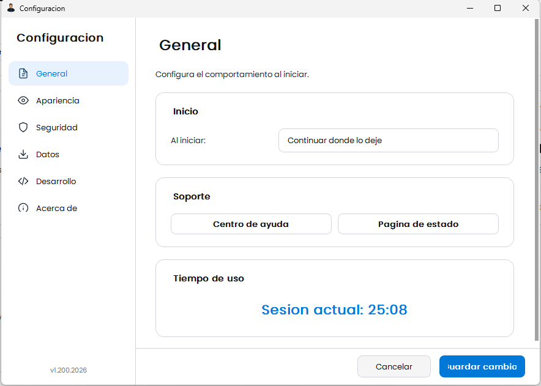Maximize the Configuracion window
This screenshot has width=541, height=386.
pos(498,8)
